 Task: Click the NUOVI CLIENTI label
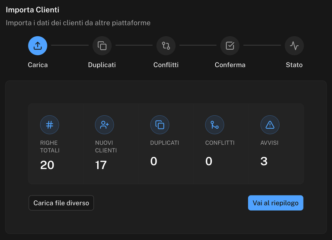tap(106, 146)
